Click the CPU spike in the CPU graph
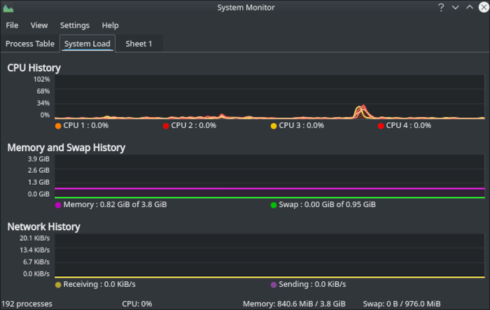 [363, 111]
